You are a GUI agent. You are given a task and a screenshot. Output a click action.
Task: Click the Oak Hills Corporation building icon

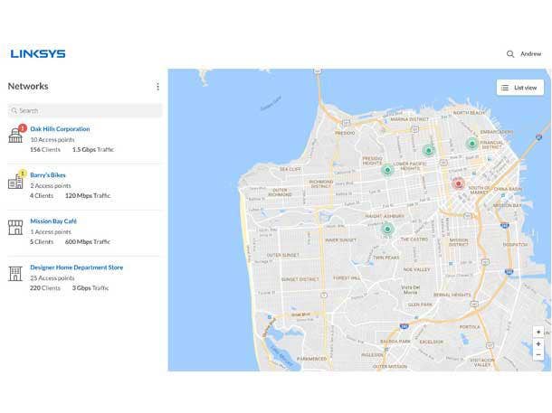click(x=15, y=136)
